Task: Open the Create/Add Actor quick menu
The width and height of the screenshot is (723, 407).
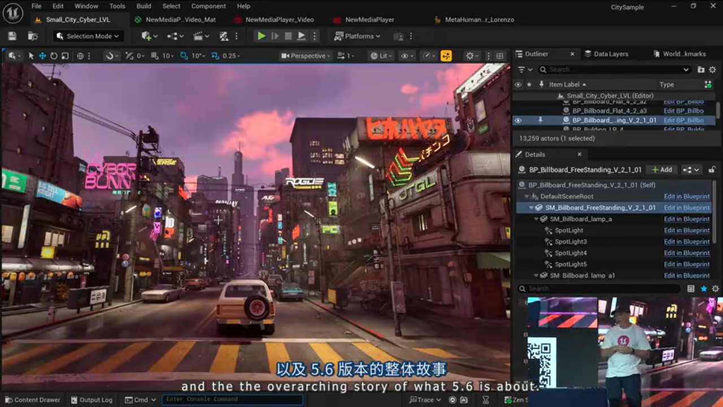Action: [x=146, y=36]
